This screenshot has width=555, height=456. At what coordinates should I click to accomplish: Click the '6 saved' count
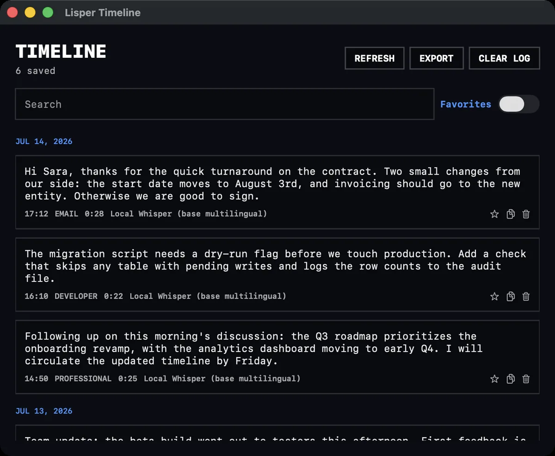35,71
